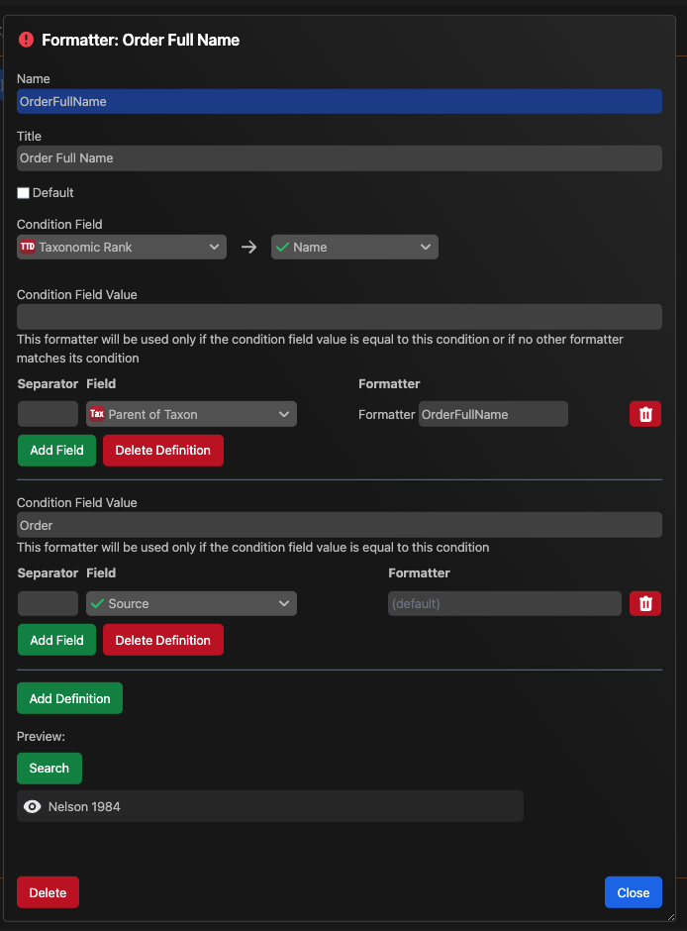Remove the Source field row via trash icon
Viewport: 687px width, 931px height.
645,603
